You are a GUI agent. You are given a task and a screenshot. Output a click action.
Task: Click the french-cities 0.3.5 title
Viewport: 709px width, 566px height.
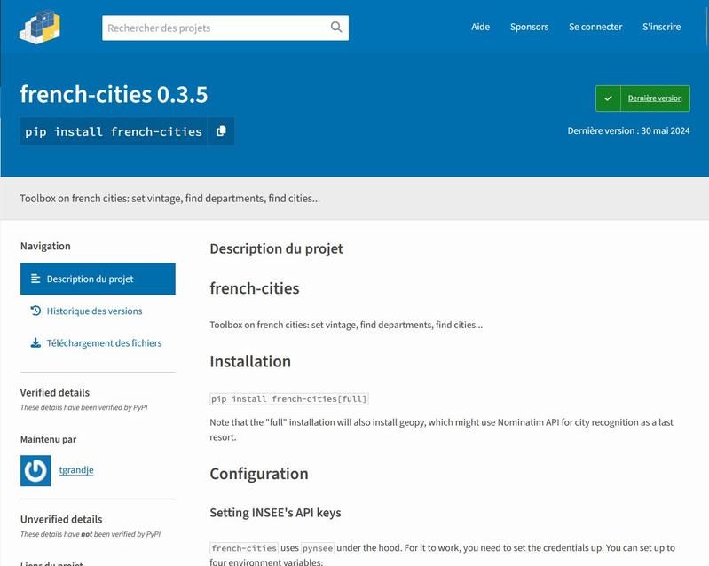[114, 95]
